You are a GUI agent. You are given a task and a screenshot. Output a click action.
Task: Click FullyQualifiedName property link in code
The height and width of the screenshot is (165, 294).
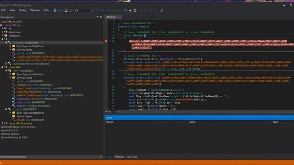coord(189,93)
